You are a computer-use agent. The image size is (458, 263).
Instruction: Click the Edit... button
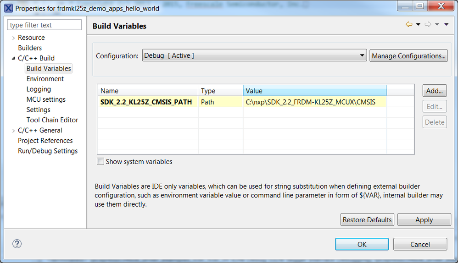click(x=434, y=106)
